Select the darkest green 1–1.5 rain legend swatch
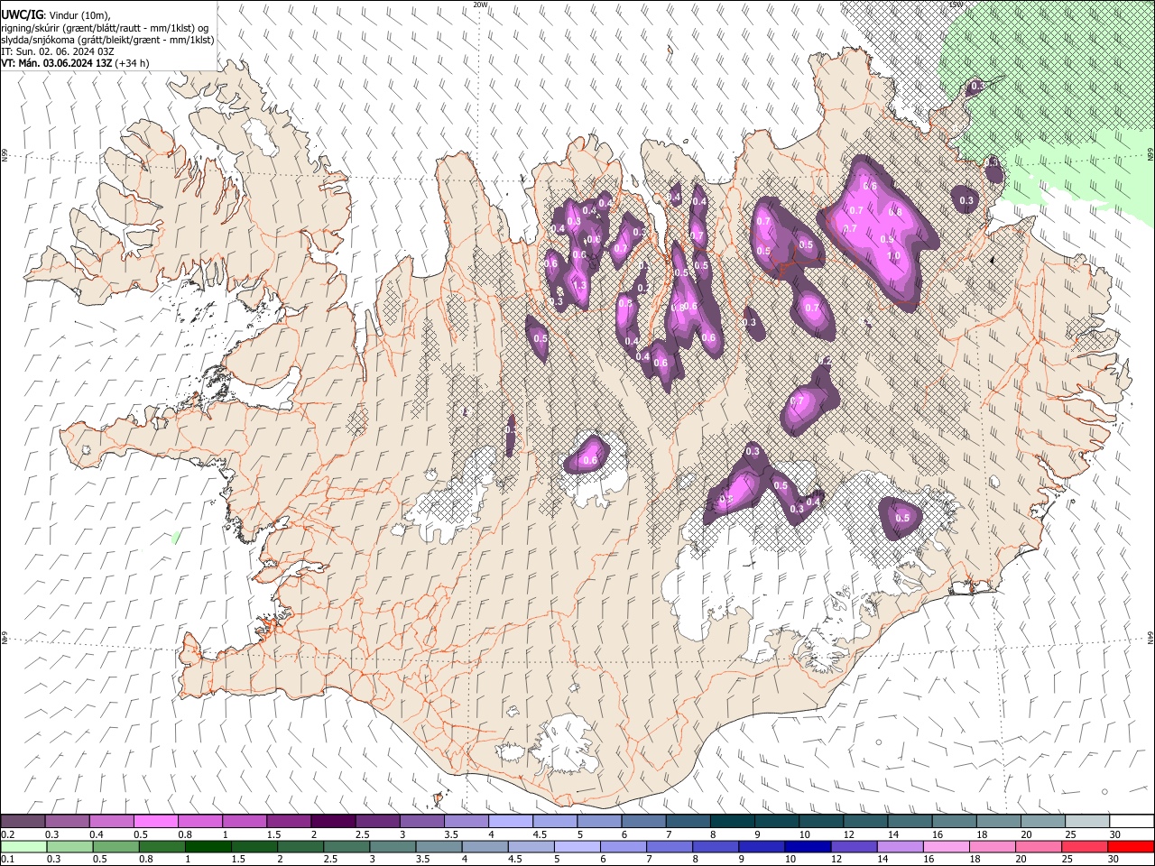1155x866 pixels. tap(208, 846)
